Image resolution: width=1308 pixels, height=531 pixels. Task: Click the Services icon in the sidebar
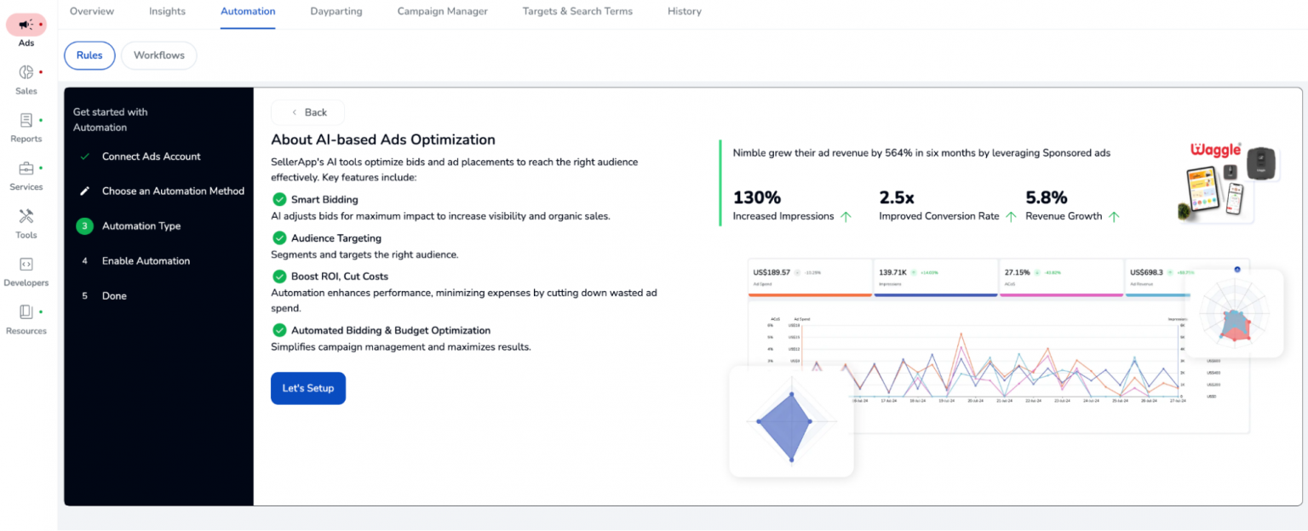pos(26,174)
